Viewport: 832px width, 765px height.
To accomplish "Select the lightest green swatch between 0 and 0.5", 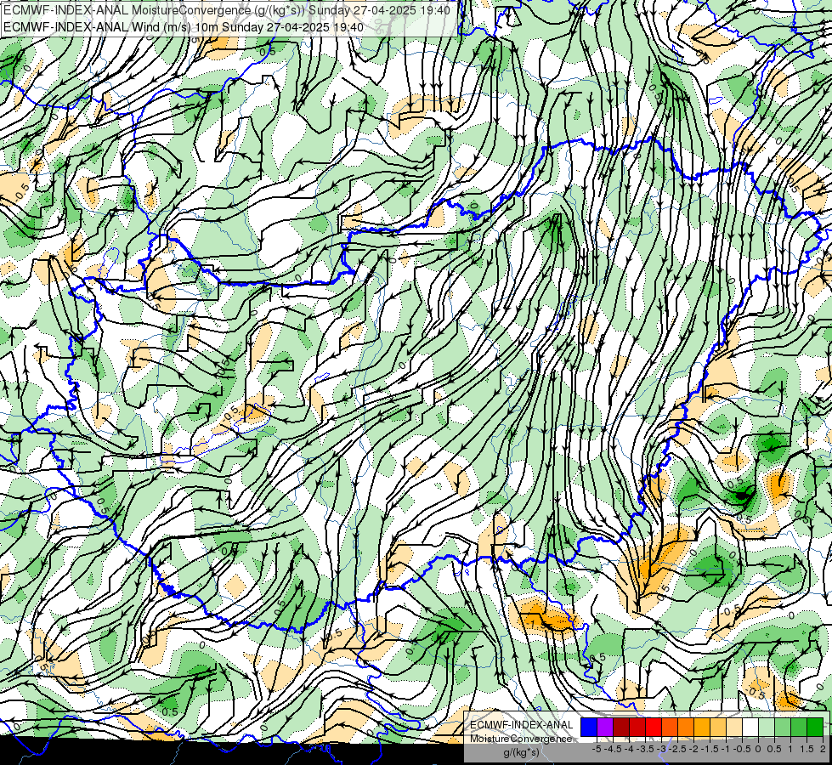I will point(767,728).
